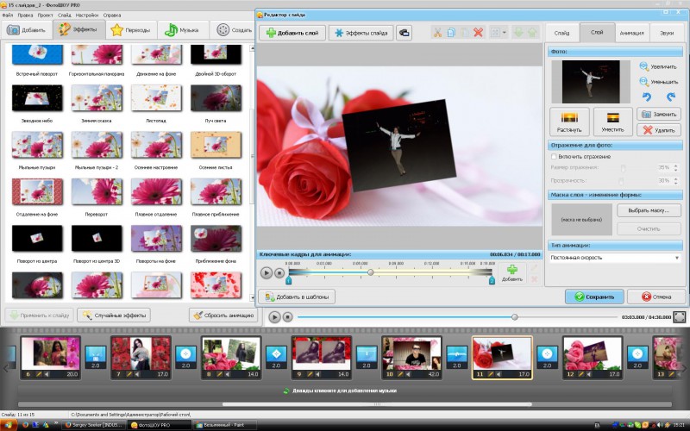Click the Удалить photo button

(x=659, y=130)
